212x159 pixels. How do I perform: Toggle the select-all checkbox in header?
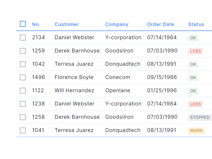[x=23, y=24]
